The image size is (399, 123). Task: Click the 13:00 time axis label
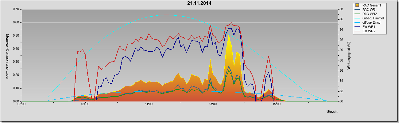pos(212,104)
